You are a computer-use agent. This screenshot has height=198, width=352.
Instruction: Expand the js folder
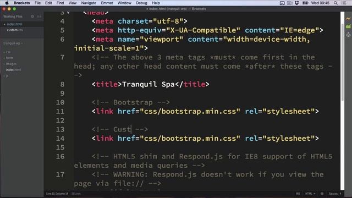6,76
